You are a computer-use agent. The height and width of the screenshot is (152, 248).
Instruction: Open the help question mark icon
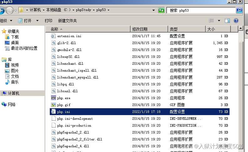point(236,21)
